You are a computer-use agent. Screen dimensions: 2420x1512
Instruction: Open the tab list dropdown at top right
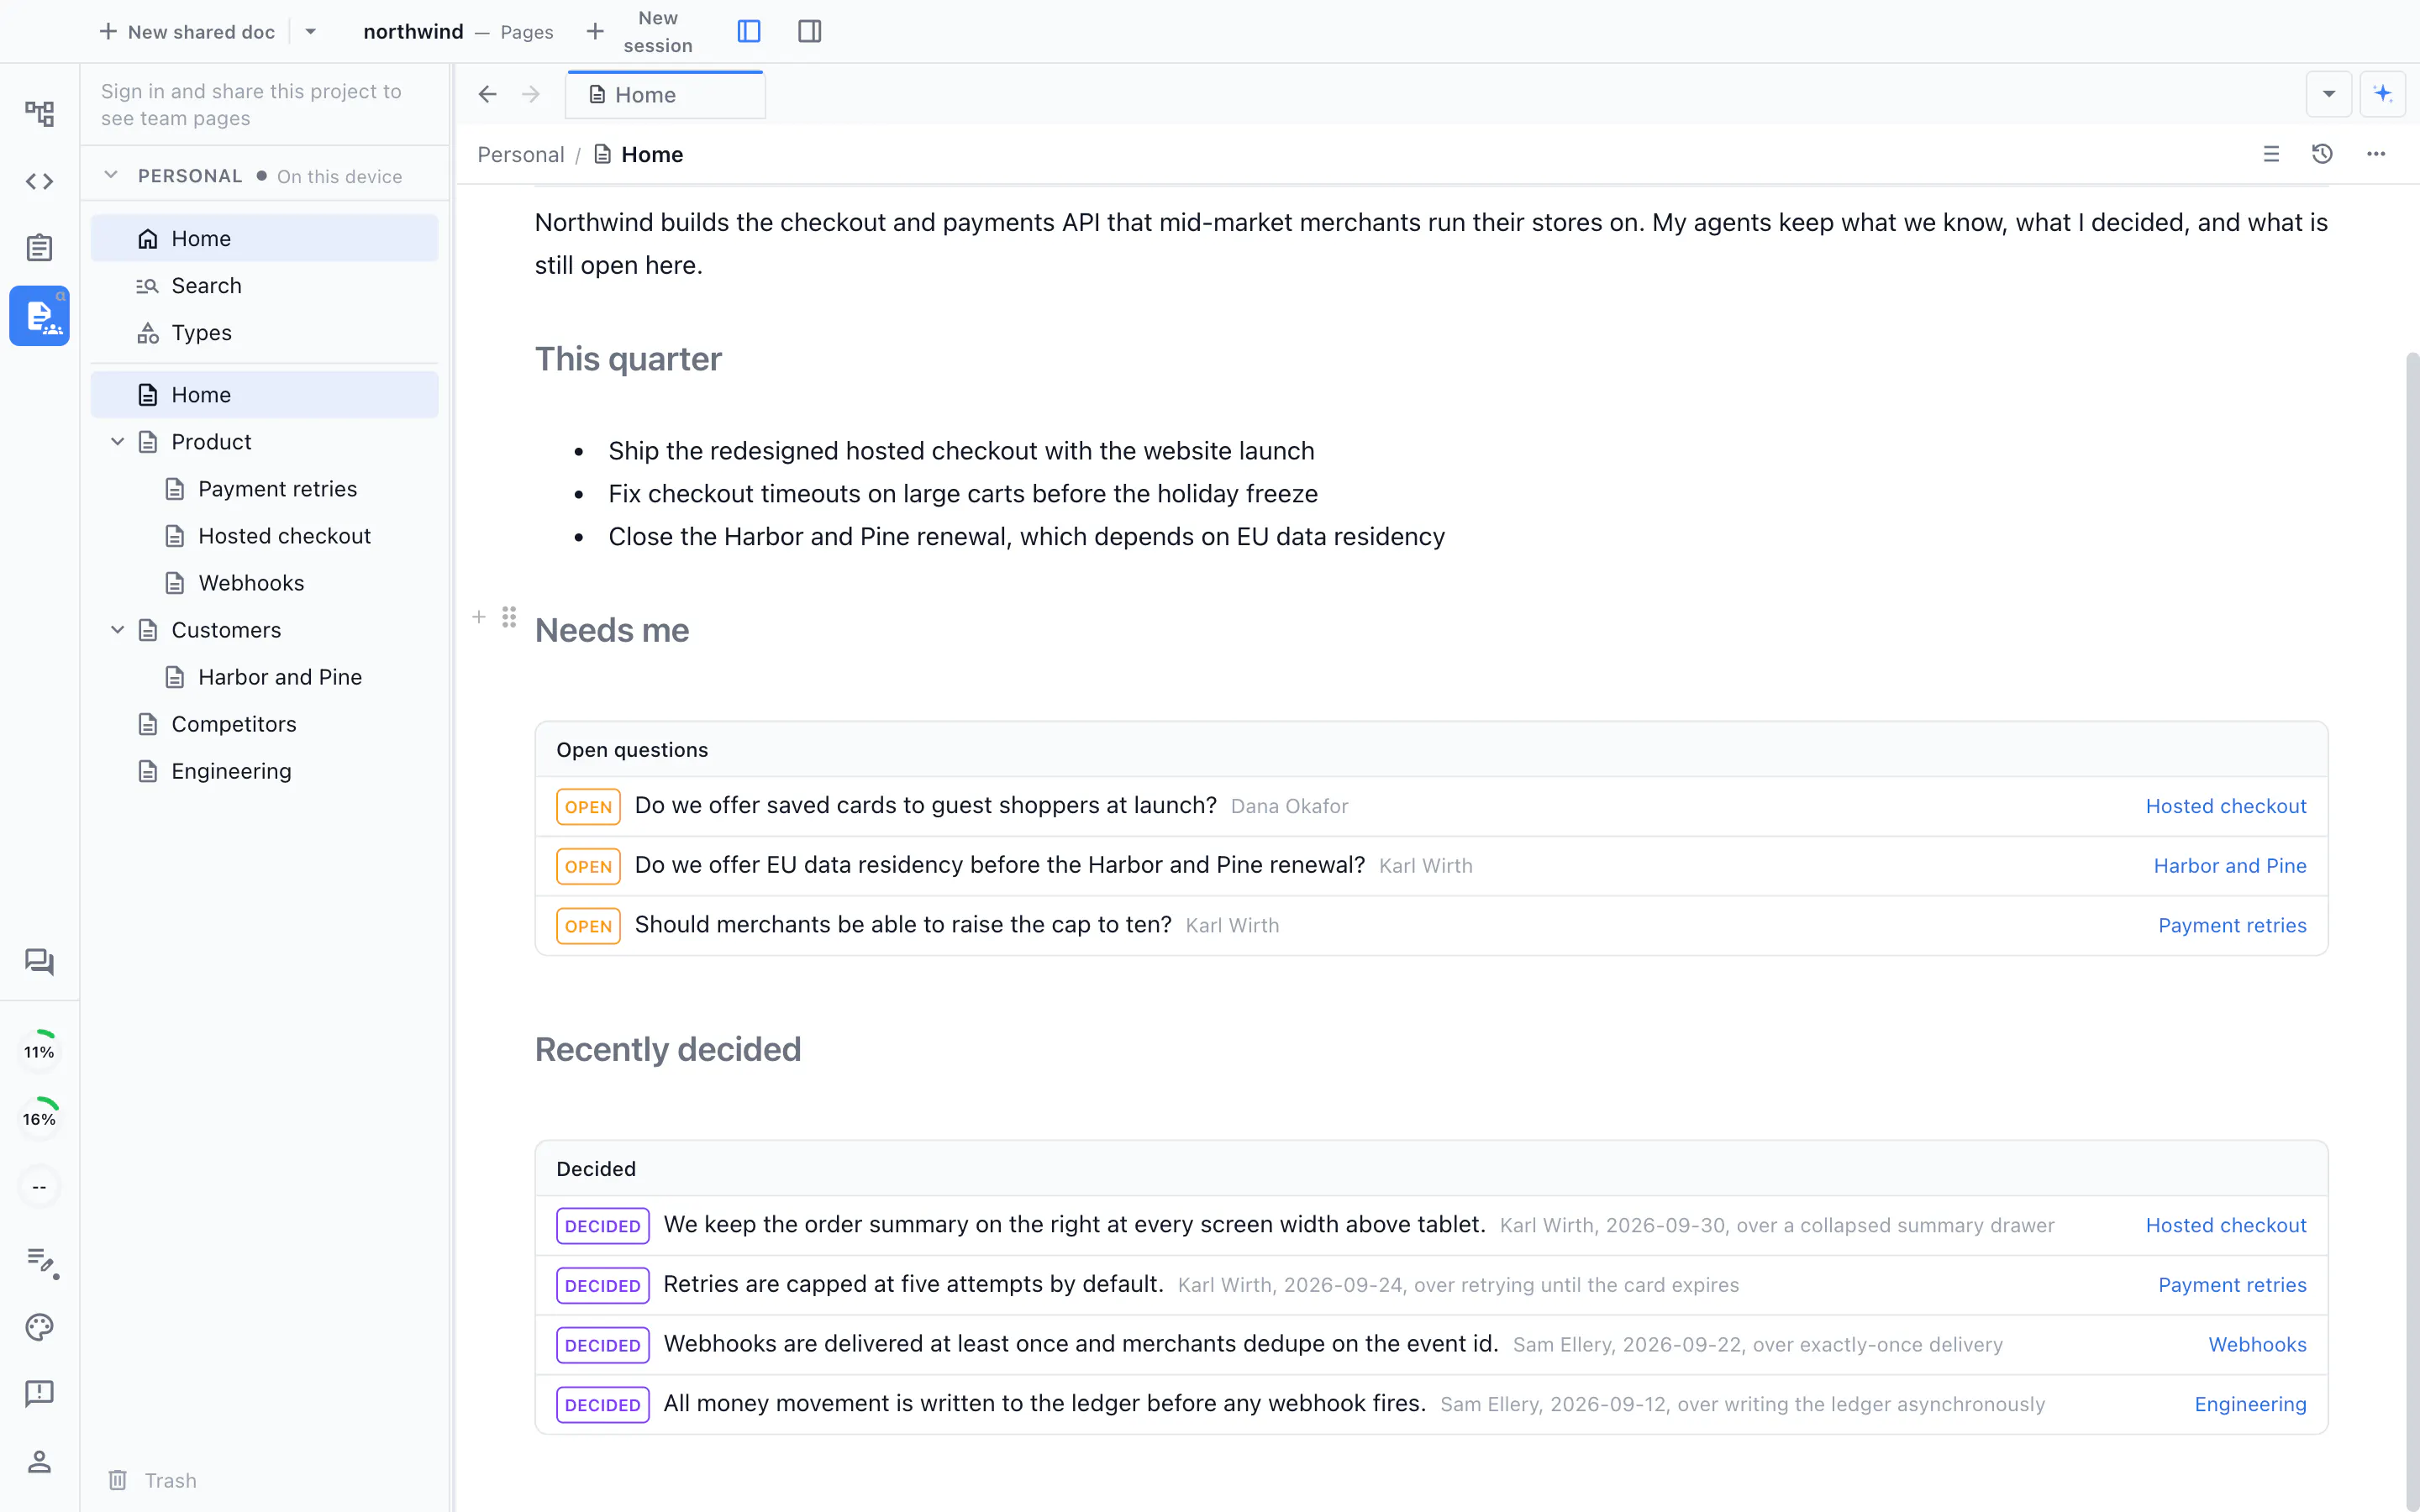2329,94
